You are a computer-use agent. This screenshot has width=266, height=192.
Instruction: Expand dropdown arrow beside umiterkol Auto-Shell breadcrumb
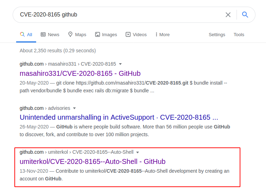click(138, 152)
